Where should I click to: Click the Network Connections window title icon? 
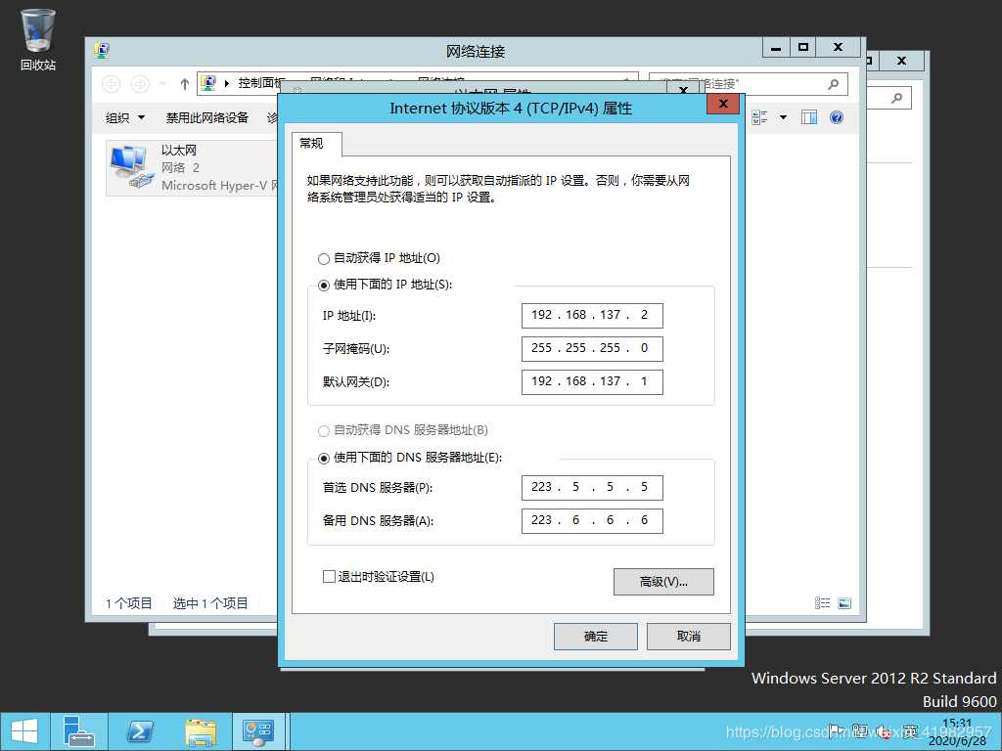[102, 51]
